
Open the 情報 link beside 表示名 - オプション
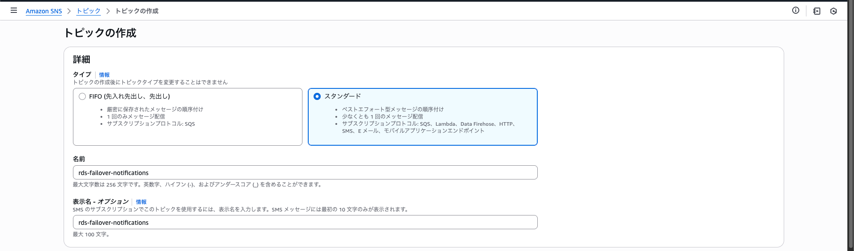coord(141,202)
